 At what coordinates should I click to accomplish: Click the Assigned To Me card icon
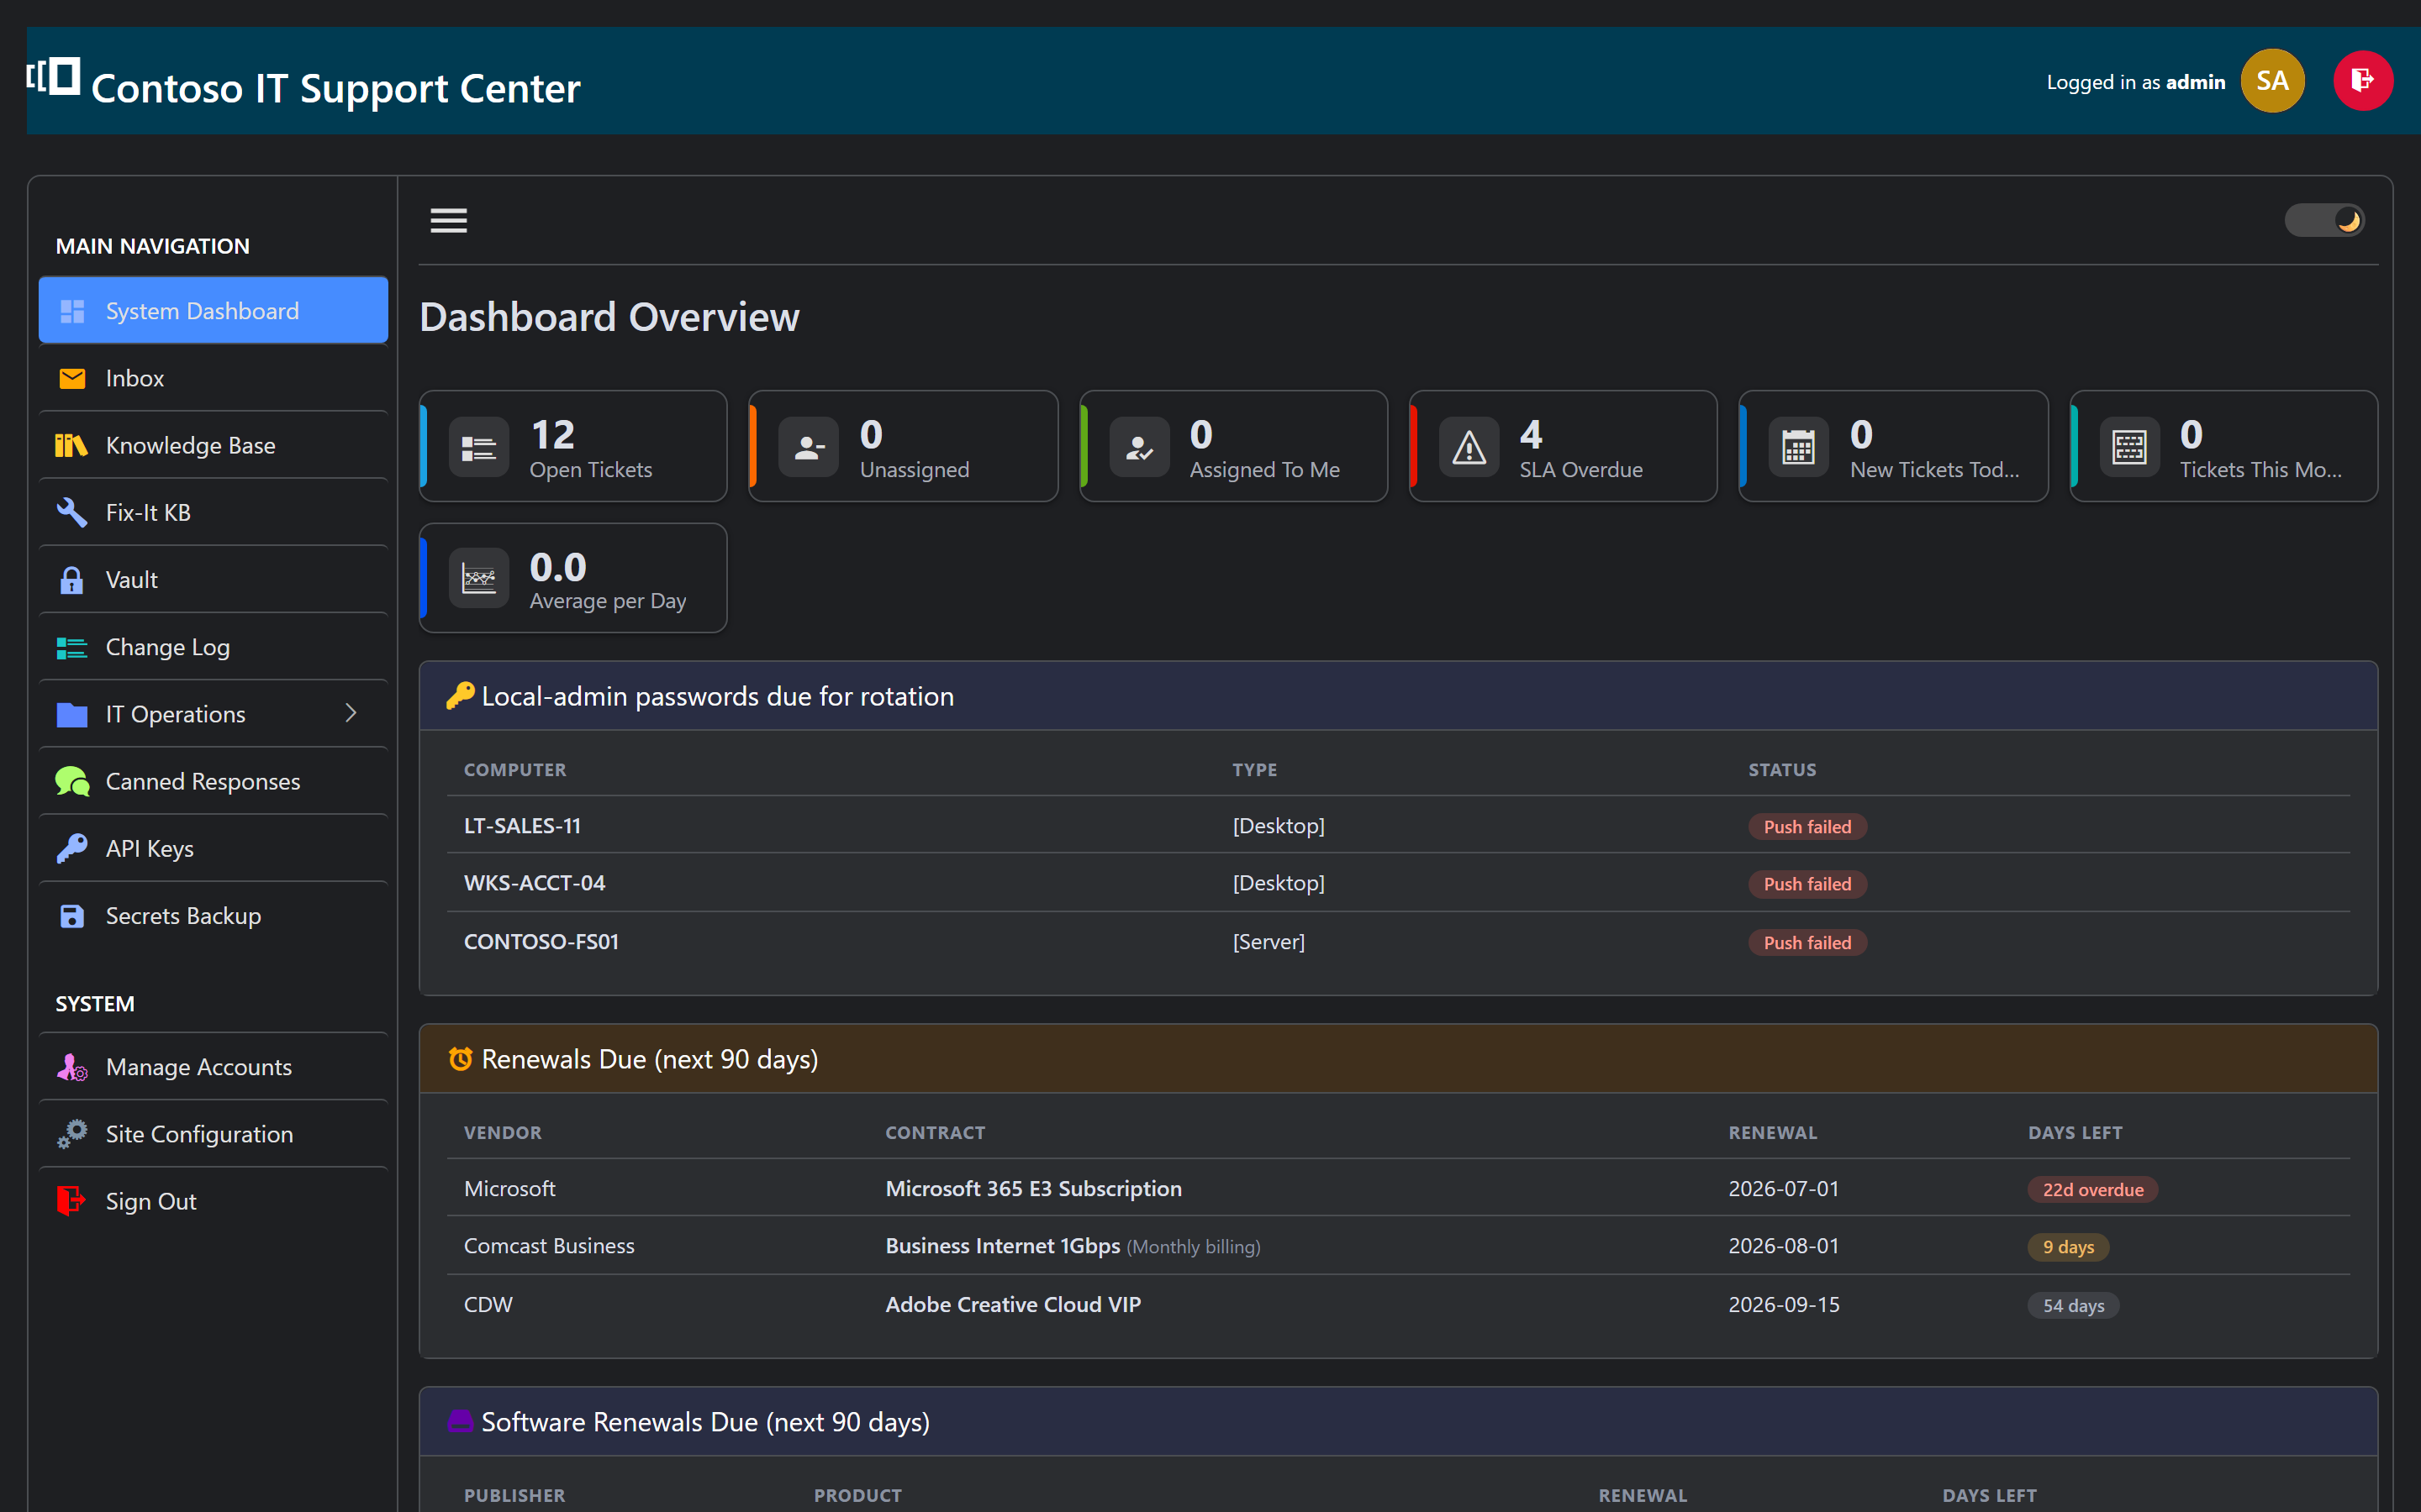pyautogui.click(x=1138, y=447)
